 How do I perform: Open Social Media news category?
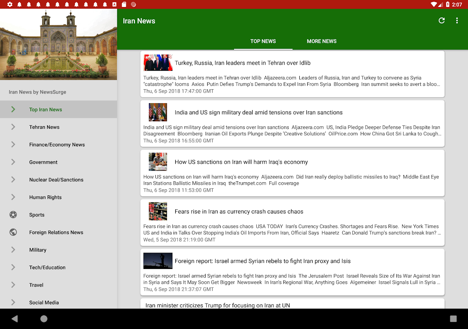pyautogui.click(x=58, y=302)
